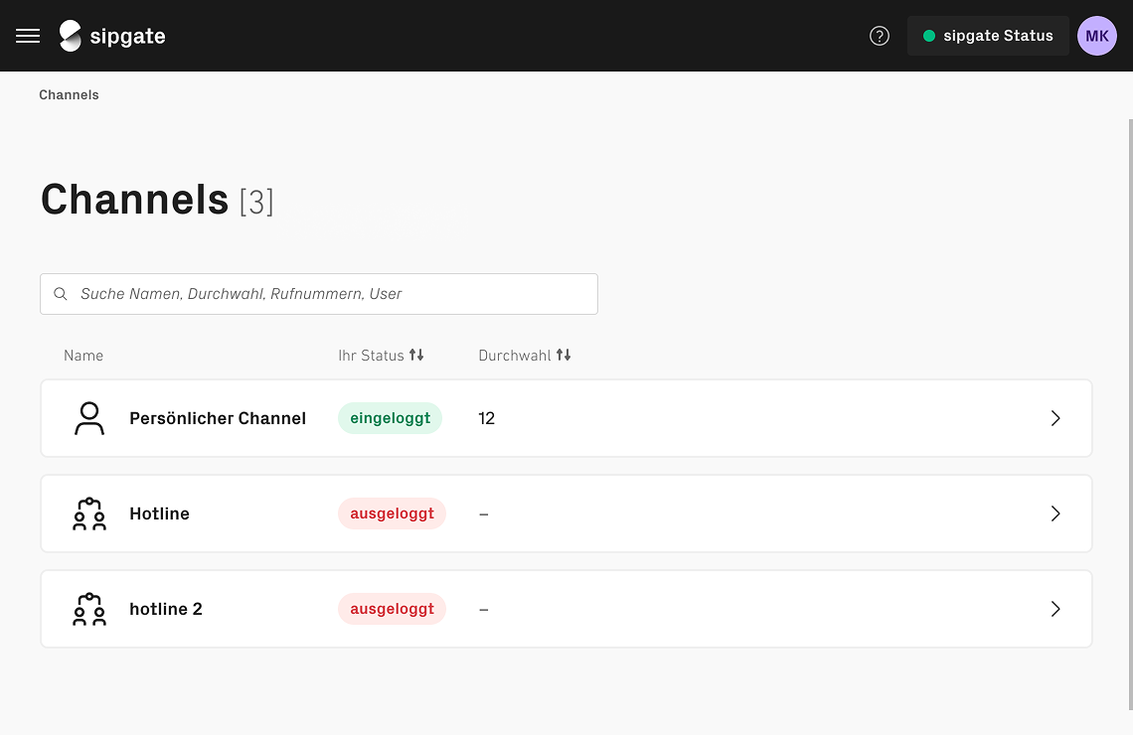Image resolution: width=1133 pixels, height=735 pixels.
Task: Toggle hotline 2's ausgeloggt status badge
Action: click(x=392, y=609)
